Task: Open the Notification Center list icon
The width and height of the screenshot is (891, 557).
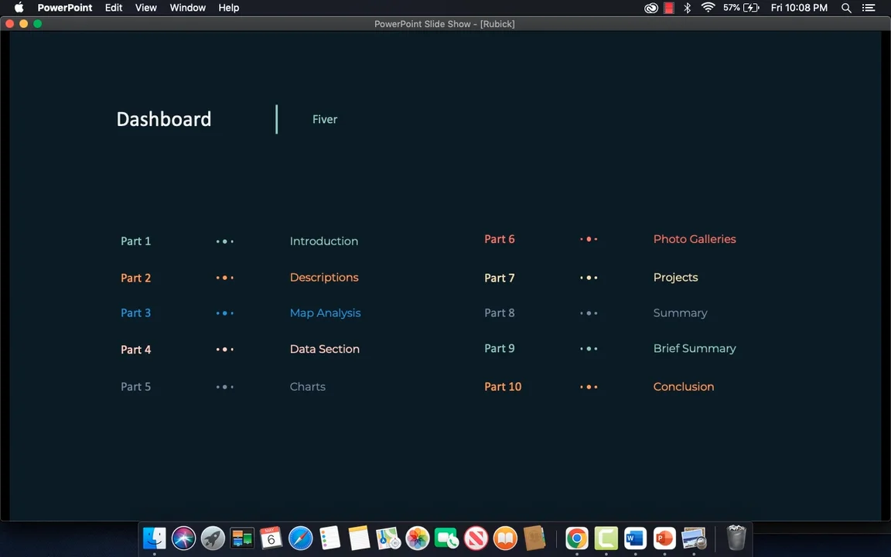Action: [x=869, y=8]
